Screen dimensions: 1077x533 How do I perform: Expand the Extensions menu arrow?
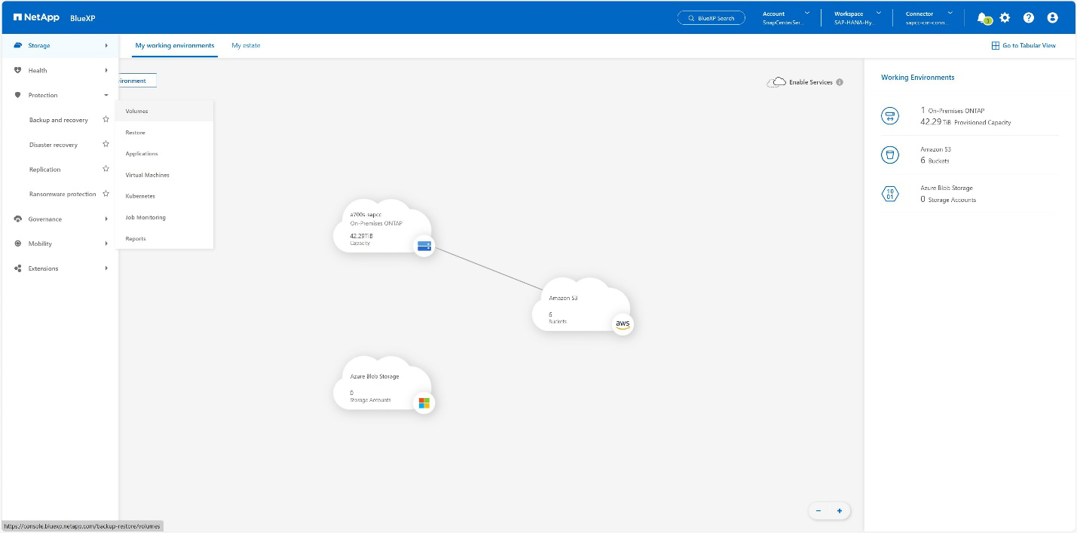pos(106,268)
